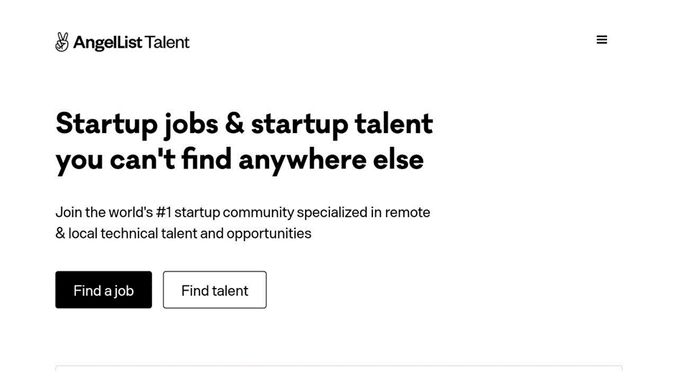This screenshot has width=678, height=371.
Task: Click the Find talent button
Action: [215, 290]
